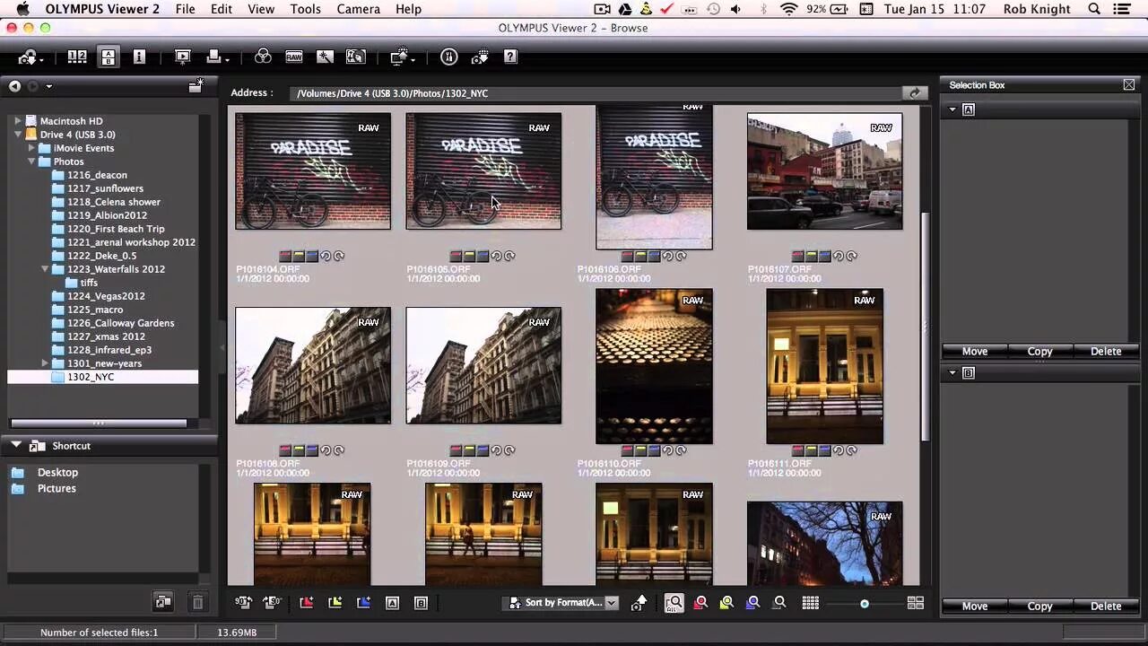Expand the iMovie Events folder
Viewport: 1148px width, 646px height.
pos(31,148)
